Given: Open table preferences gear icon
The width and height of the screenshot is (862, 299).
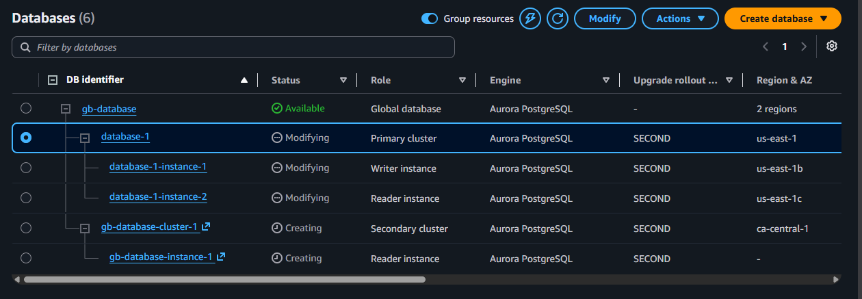Looking at the screenshot, I should [x=832, y=46].
